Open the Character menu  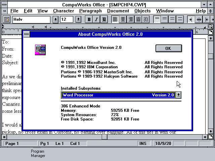[x=63, y=11]
